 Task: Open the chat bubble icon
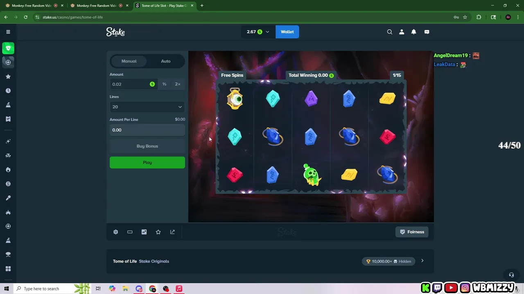[427, 32]
